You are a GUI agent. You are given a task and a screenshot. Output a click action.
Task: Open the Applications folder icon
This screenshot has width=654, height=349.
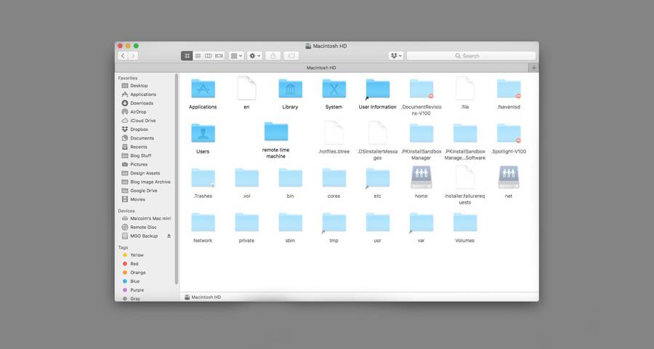tap(203, 89)
